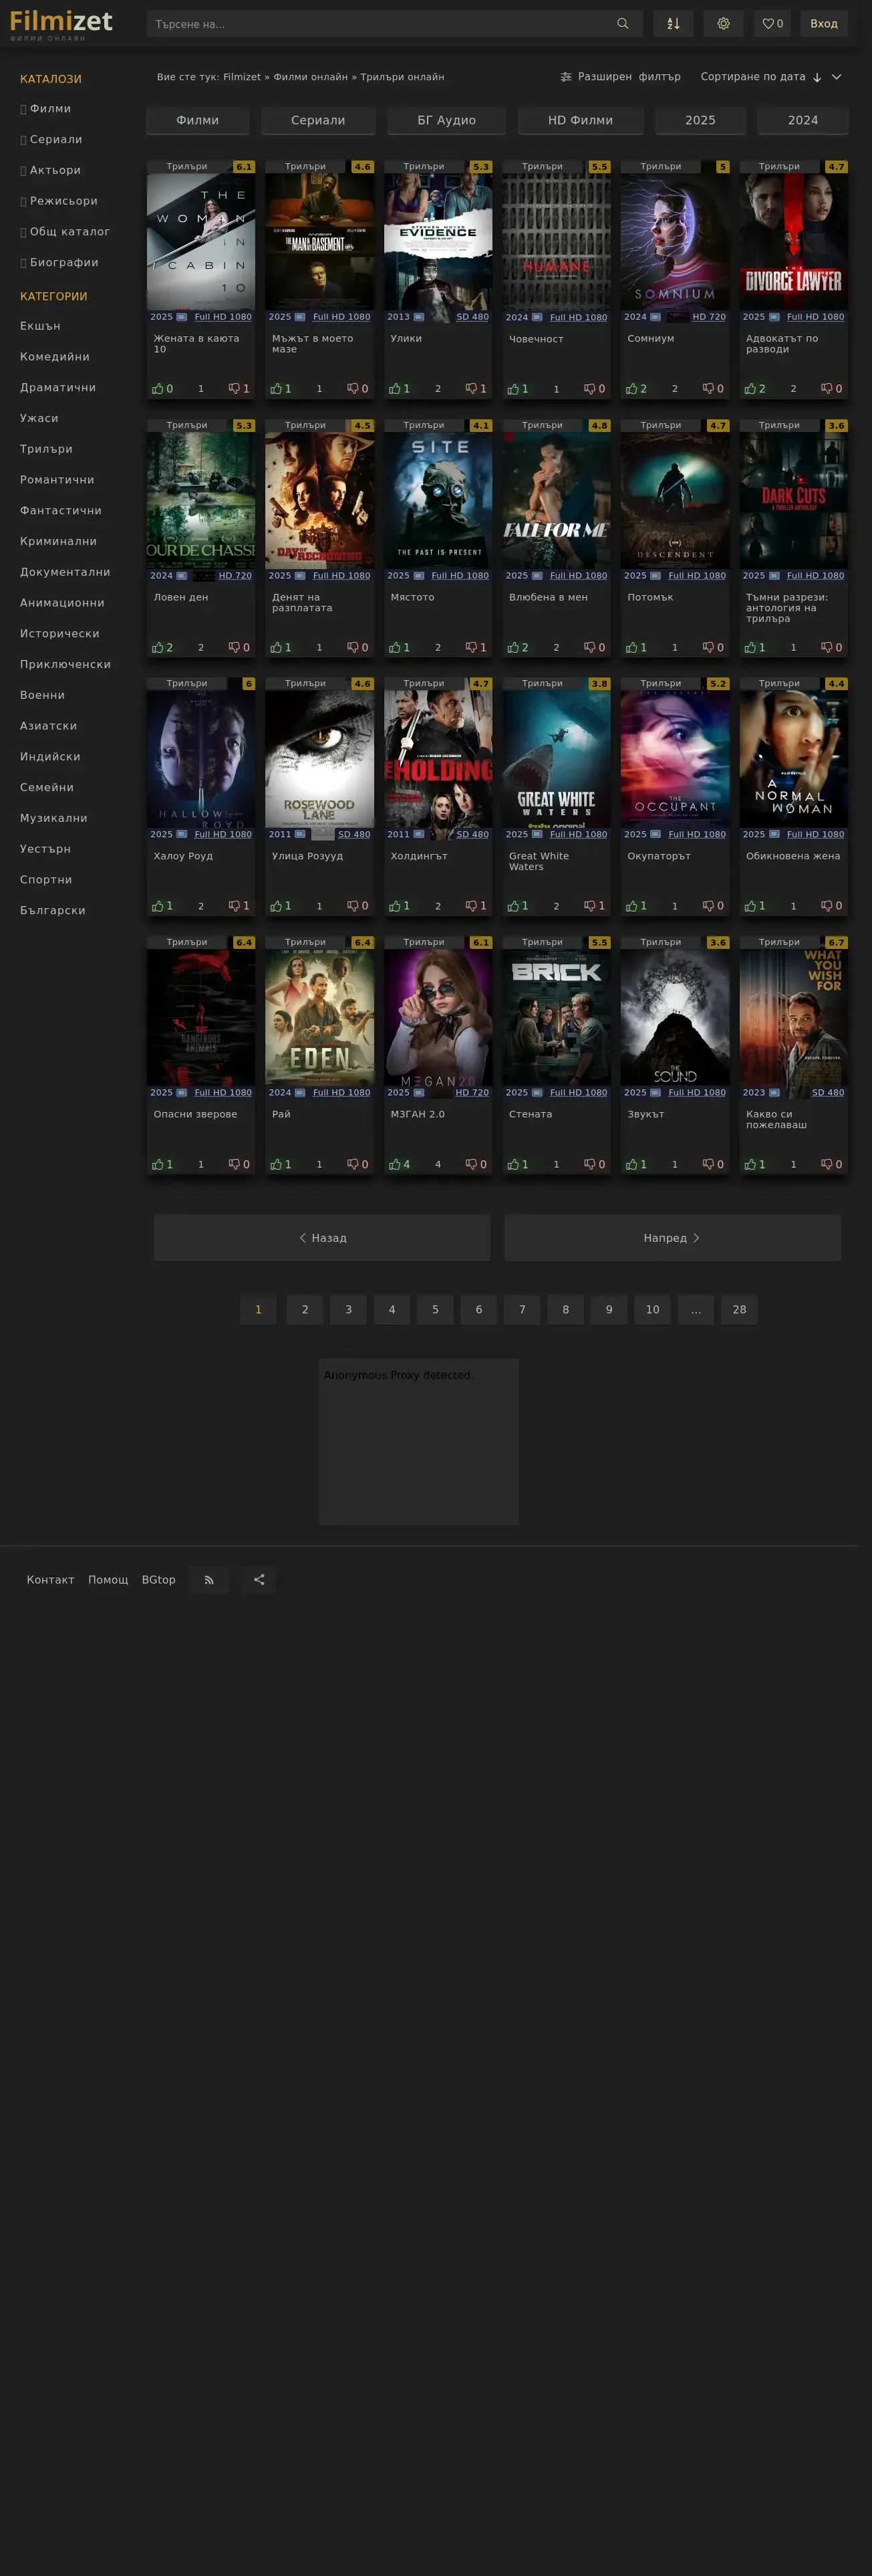Open the HD Филми tab
Viewport: 872px width, 2576px height.
581,120
